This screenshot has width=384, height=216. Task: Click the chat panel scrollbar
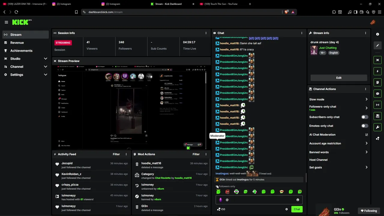[306, 178]
